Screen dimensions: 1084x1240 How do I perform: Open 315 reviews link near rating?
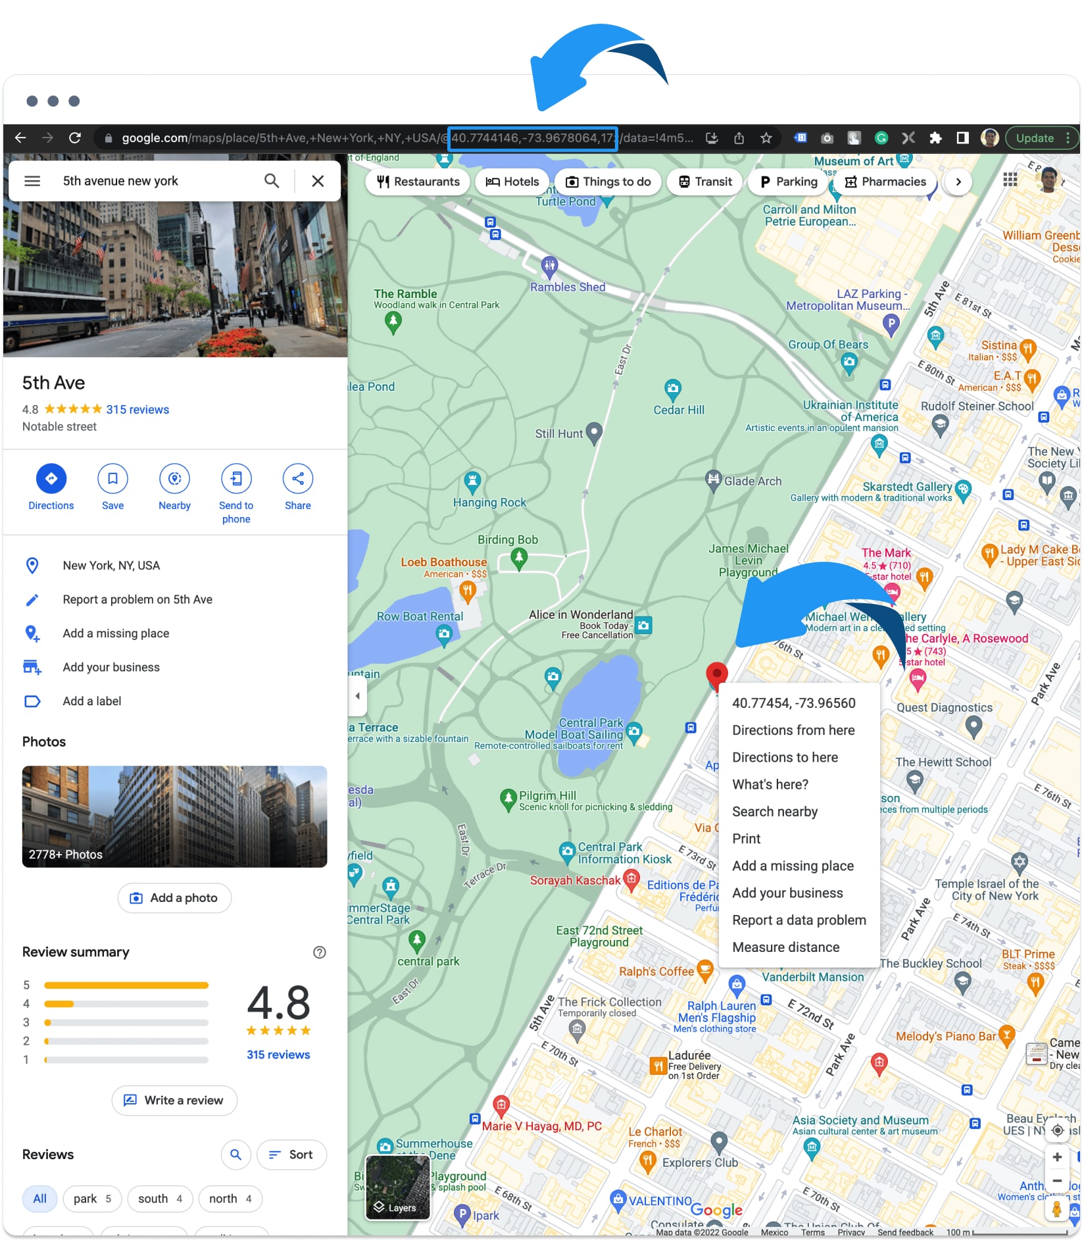(x=137, y=410)
